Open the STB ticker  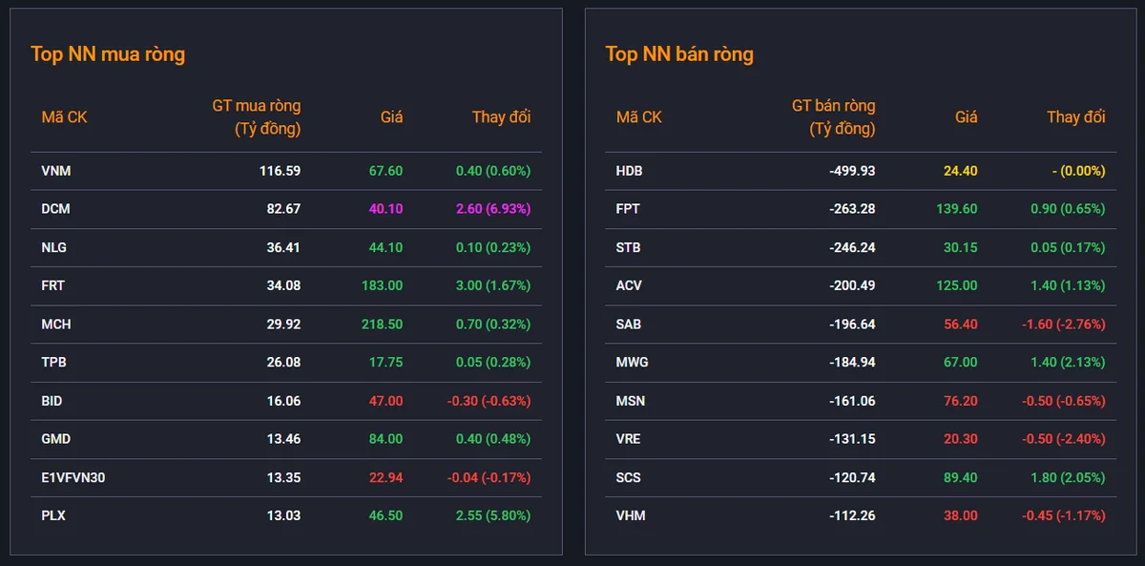tap(629, 247)
